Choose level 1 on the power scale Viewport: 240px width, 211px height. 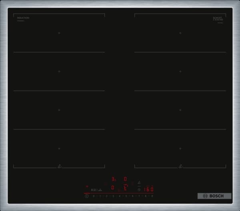100,196
